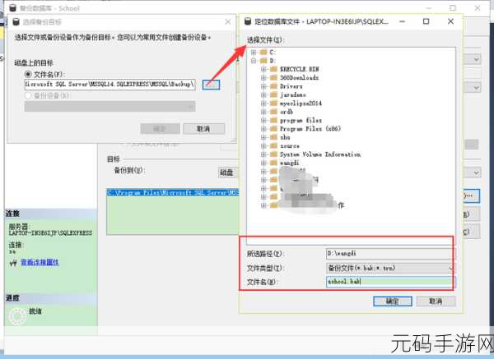The image size is (494, 359).
Task: Click the Program Files (x86) folder icon
Action: pyautogui.click(x=273, y=129)
